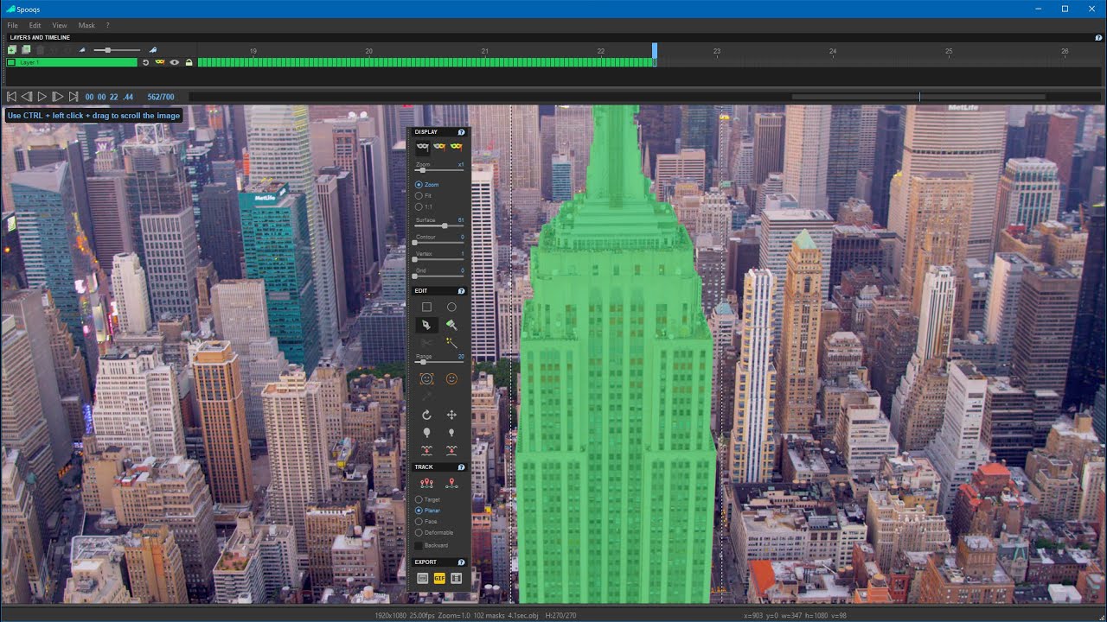Toggle the lock on Layer 1
The image size is (1107, 622).
click(189, 62)
